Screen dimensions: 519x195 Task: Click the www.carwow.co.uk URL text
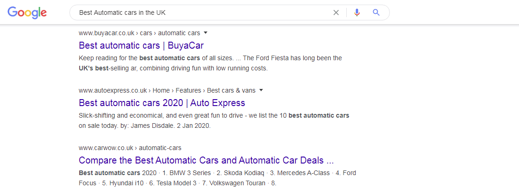point(106,148)
